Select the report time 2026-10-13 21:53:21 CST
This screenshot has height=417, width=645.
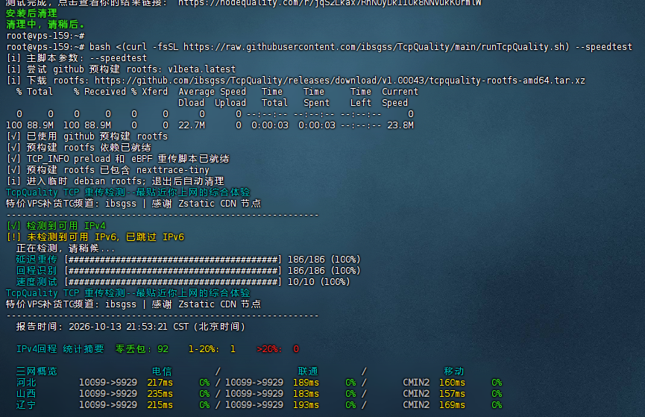129,327
